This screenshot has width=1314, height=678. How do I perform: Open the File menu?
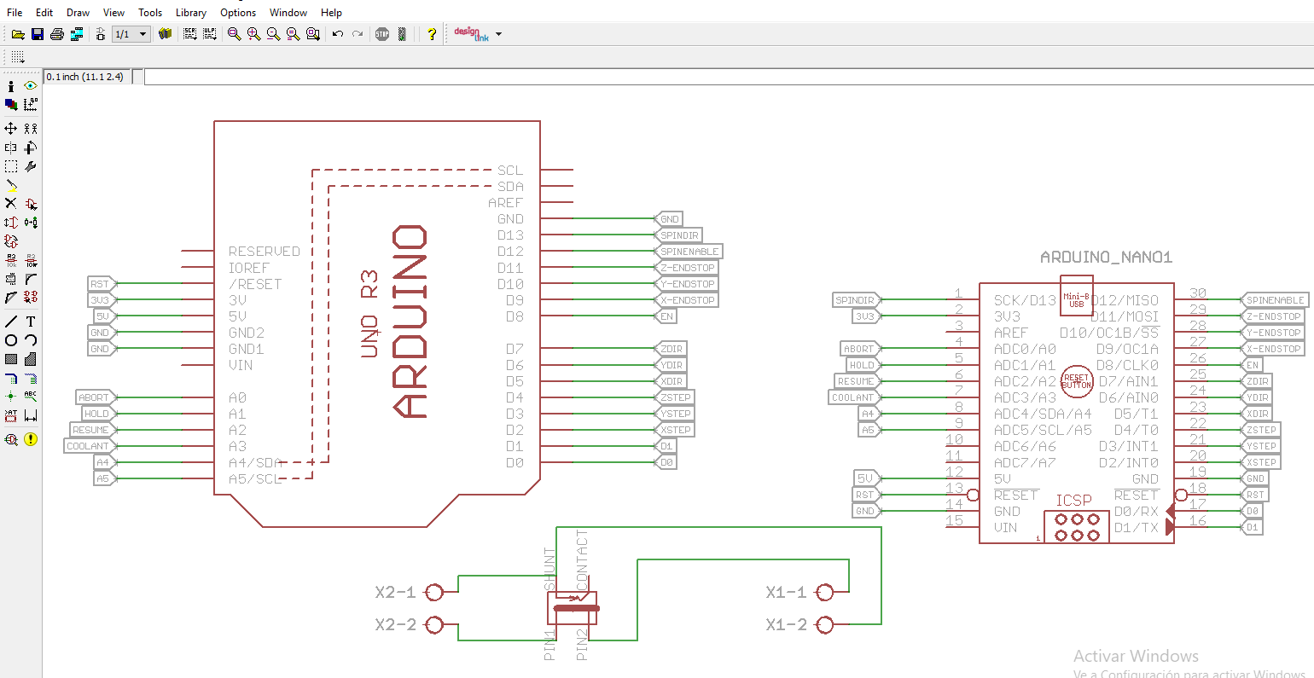click(x=15, y=13)
